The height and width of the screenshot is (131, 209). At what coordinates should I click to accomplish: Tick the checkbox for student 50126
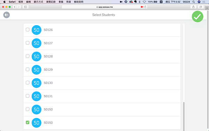point(28,30)
